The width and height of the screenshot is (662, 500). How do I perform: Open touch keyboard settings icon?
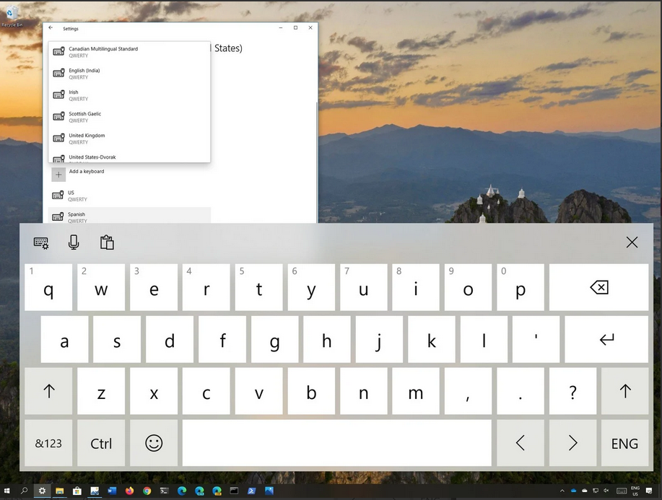click(41, 243)
